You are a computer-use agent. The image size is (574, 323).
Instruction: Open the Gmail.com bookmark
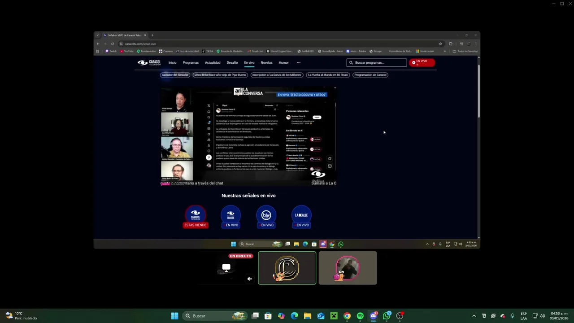[x=255, y=51]
